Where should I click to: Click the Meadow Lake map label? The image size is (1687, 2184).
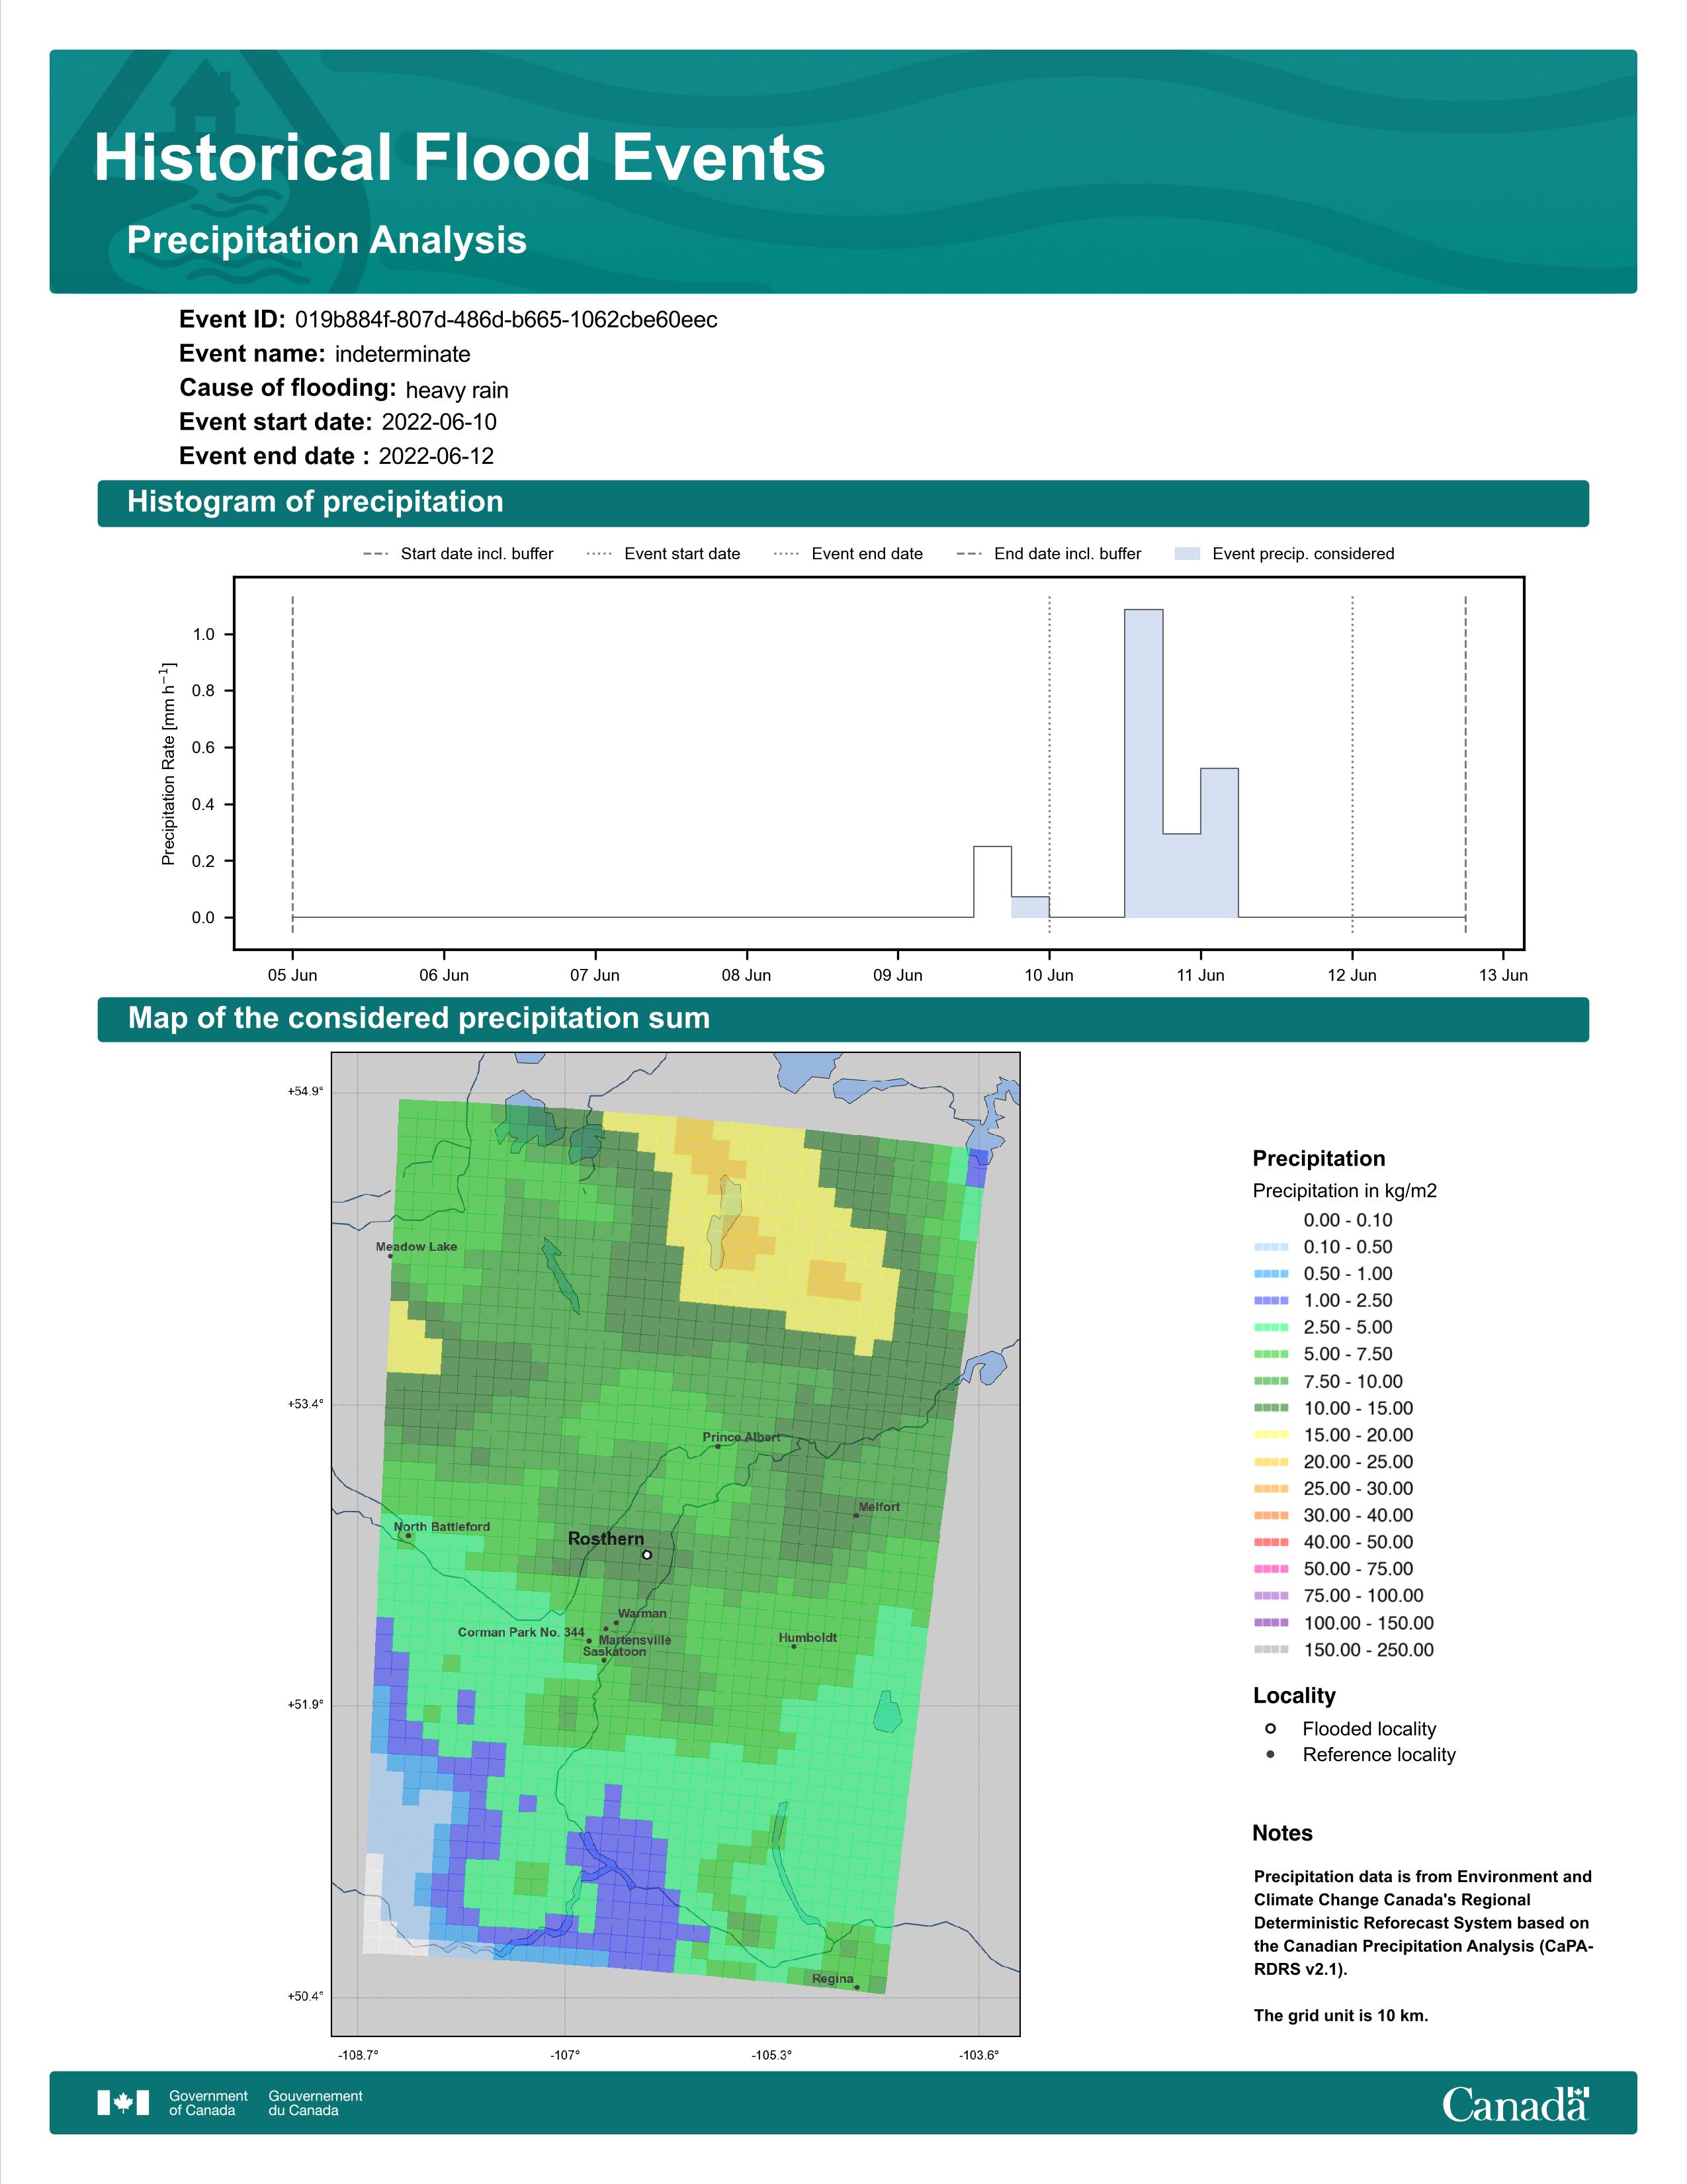click(415, 1246)
